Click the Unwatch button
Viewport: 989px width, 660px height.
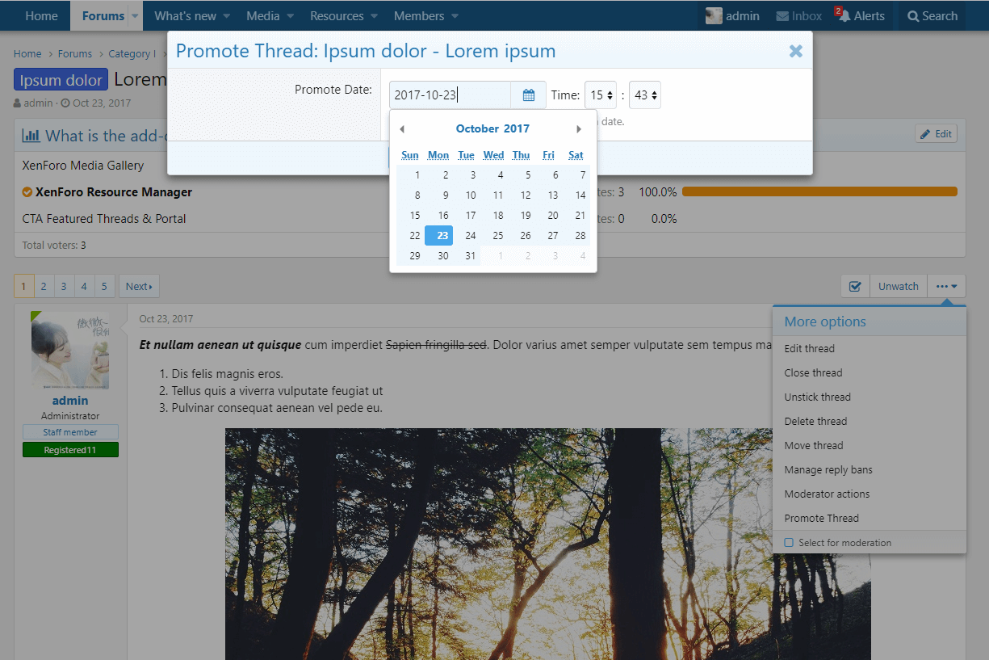pos(898,286)
